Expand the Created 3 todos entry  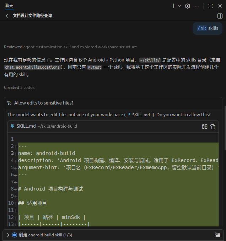pyautogui.click(x=19, y=87)
